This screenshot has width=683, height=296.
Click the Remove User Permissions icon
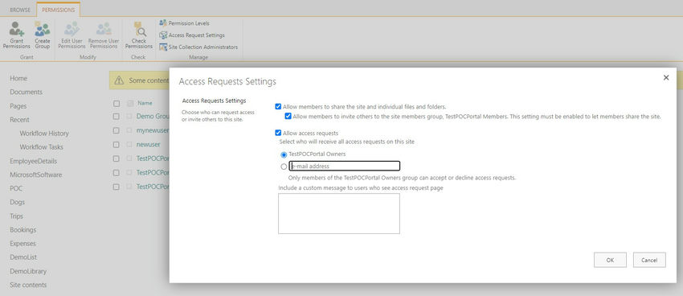[x=104, y=29]
